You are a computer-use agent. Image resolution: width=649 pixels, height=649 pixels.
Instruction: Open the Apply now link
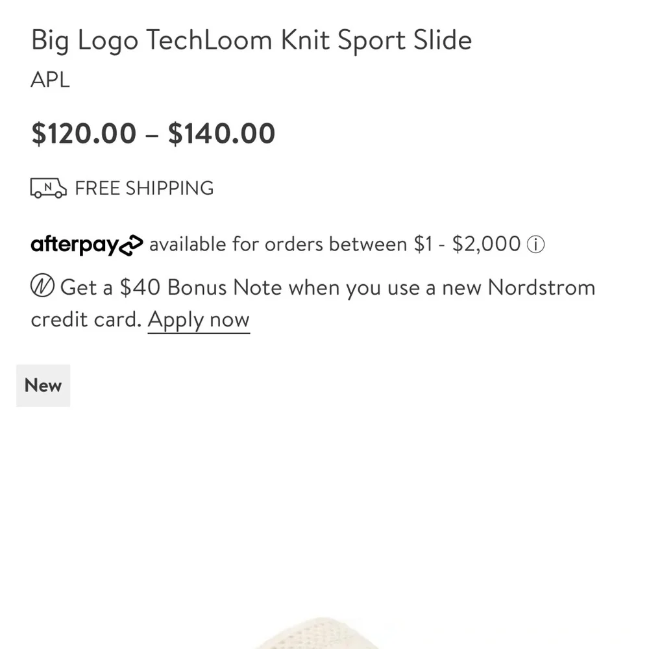click(199, 319)
